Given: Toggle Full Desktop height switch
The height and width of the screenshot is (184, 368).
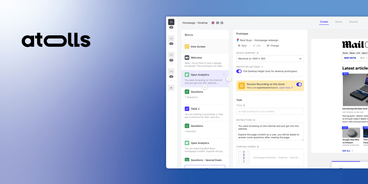Looking at the screenshot, I should click(x=239, y=71).
